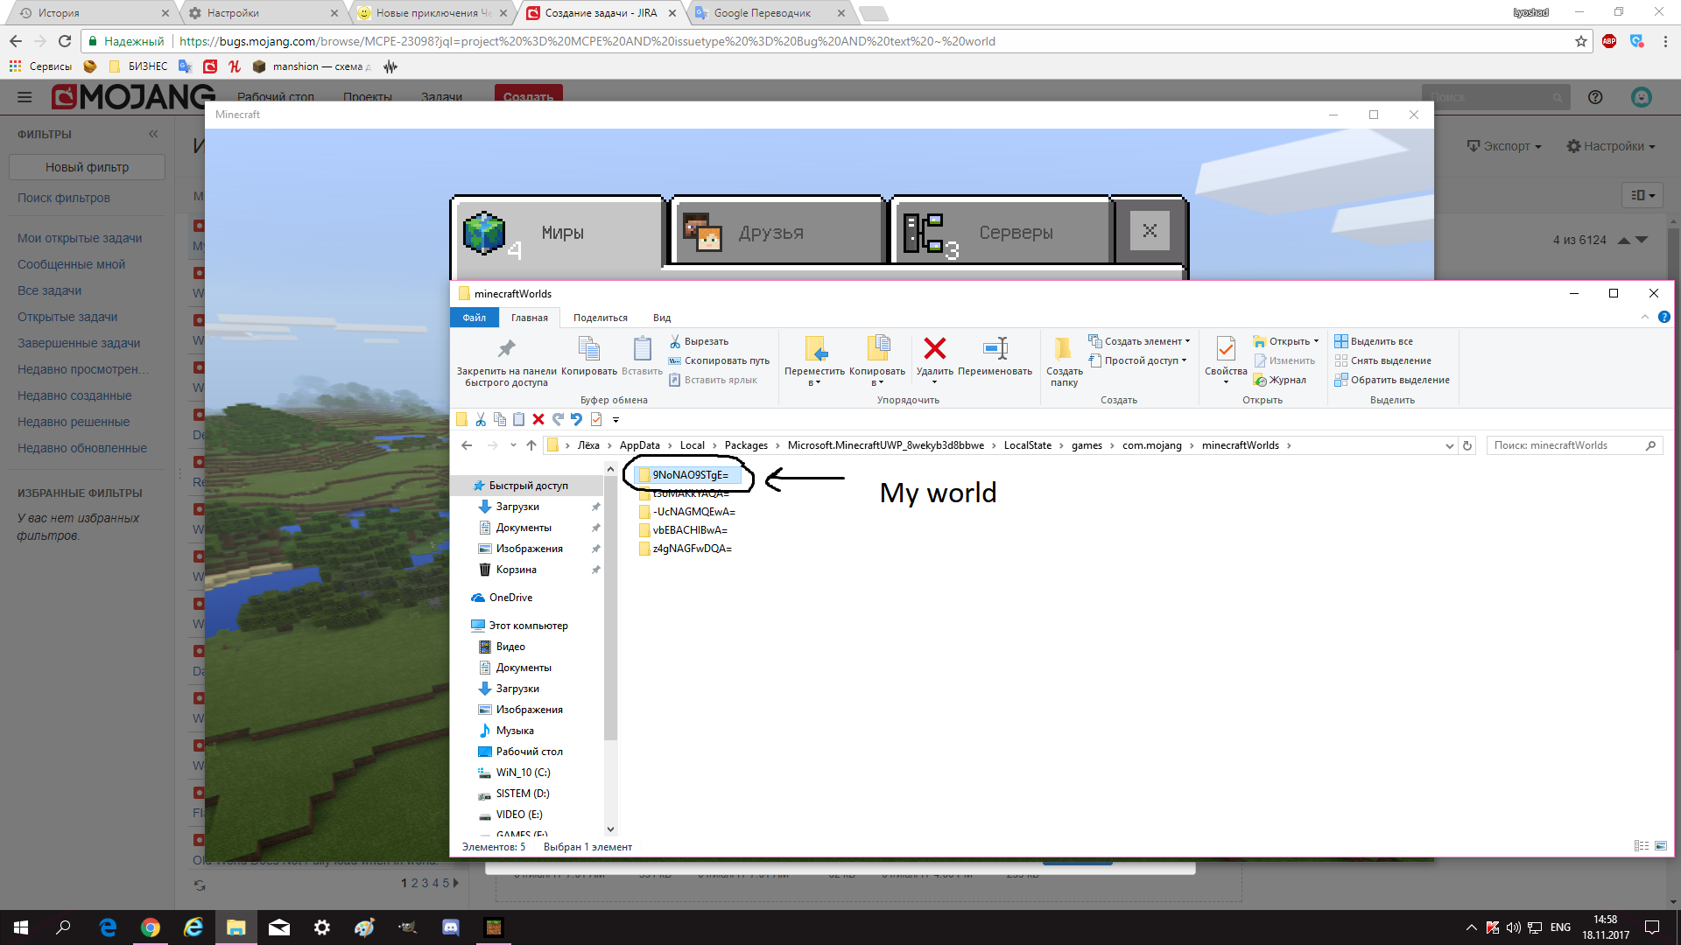Image resolution: width=1681 pixels, height=945 pixels.
Task: Open Discord from the taskbar
Action: [451, 927]
